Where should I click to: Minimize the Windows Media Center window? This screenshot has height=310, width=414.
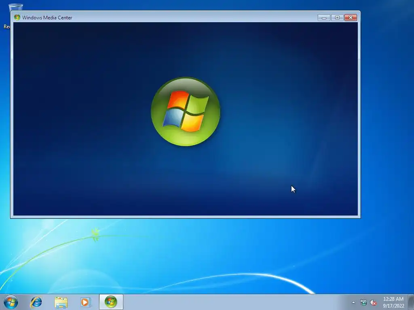pyautogui.click(x=324, y=18)
